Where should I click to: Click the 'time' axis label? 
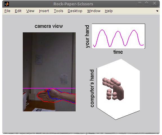[118, 52]
